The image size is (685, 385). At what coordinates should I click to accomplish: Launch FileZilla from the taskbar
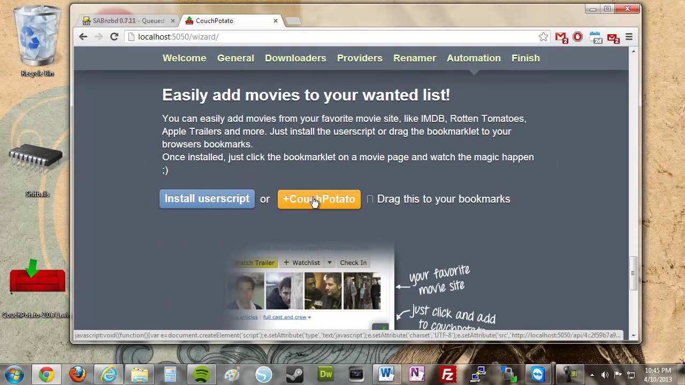[447, 374]
